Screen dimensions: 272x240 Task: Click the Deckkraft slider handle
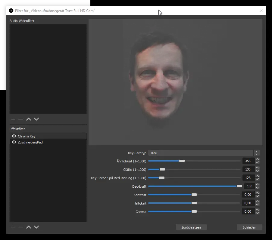239,186
